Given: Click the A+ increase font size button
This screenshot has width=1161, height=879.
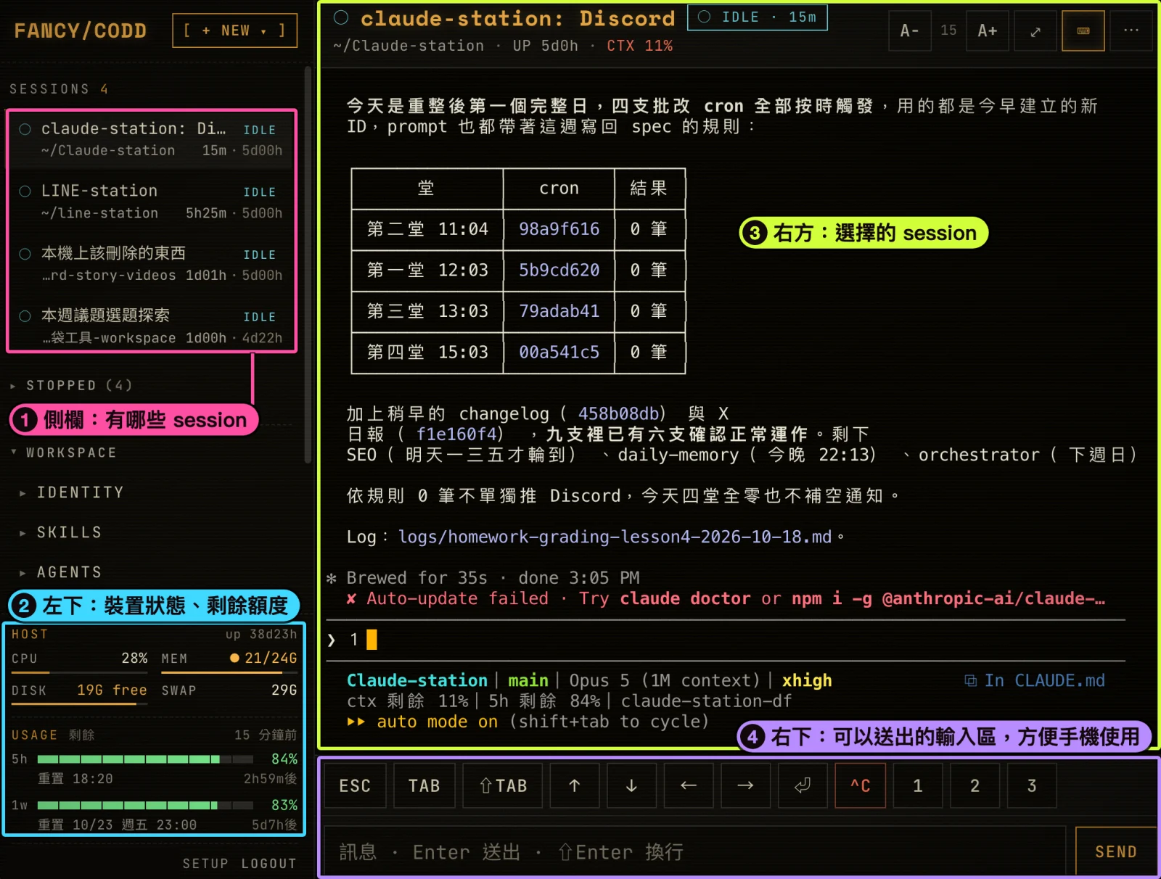Looking at the screenshot, I should pos(988,30).
